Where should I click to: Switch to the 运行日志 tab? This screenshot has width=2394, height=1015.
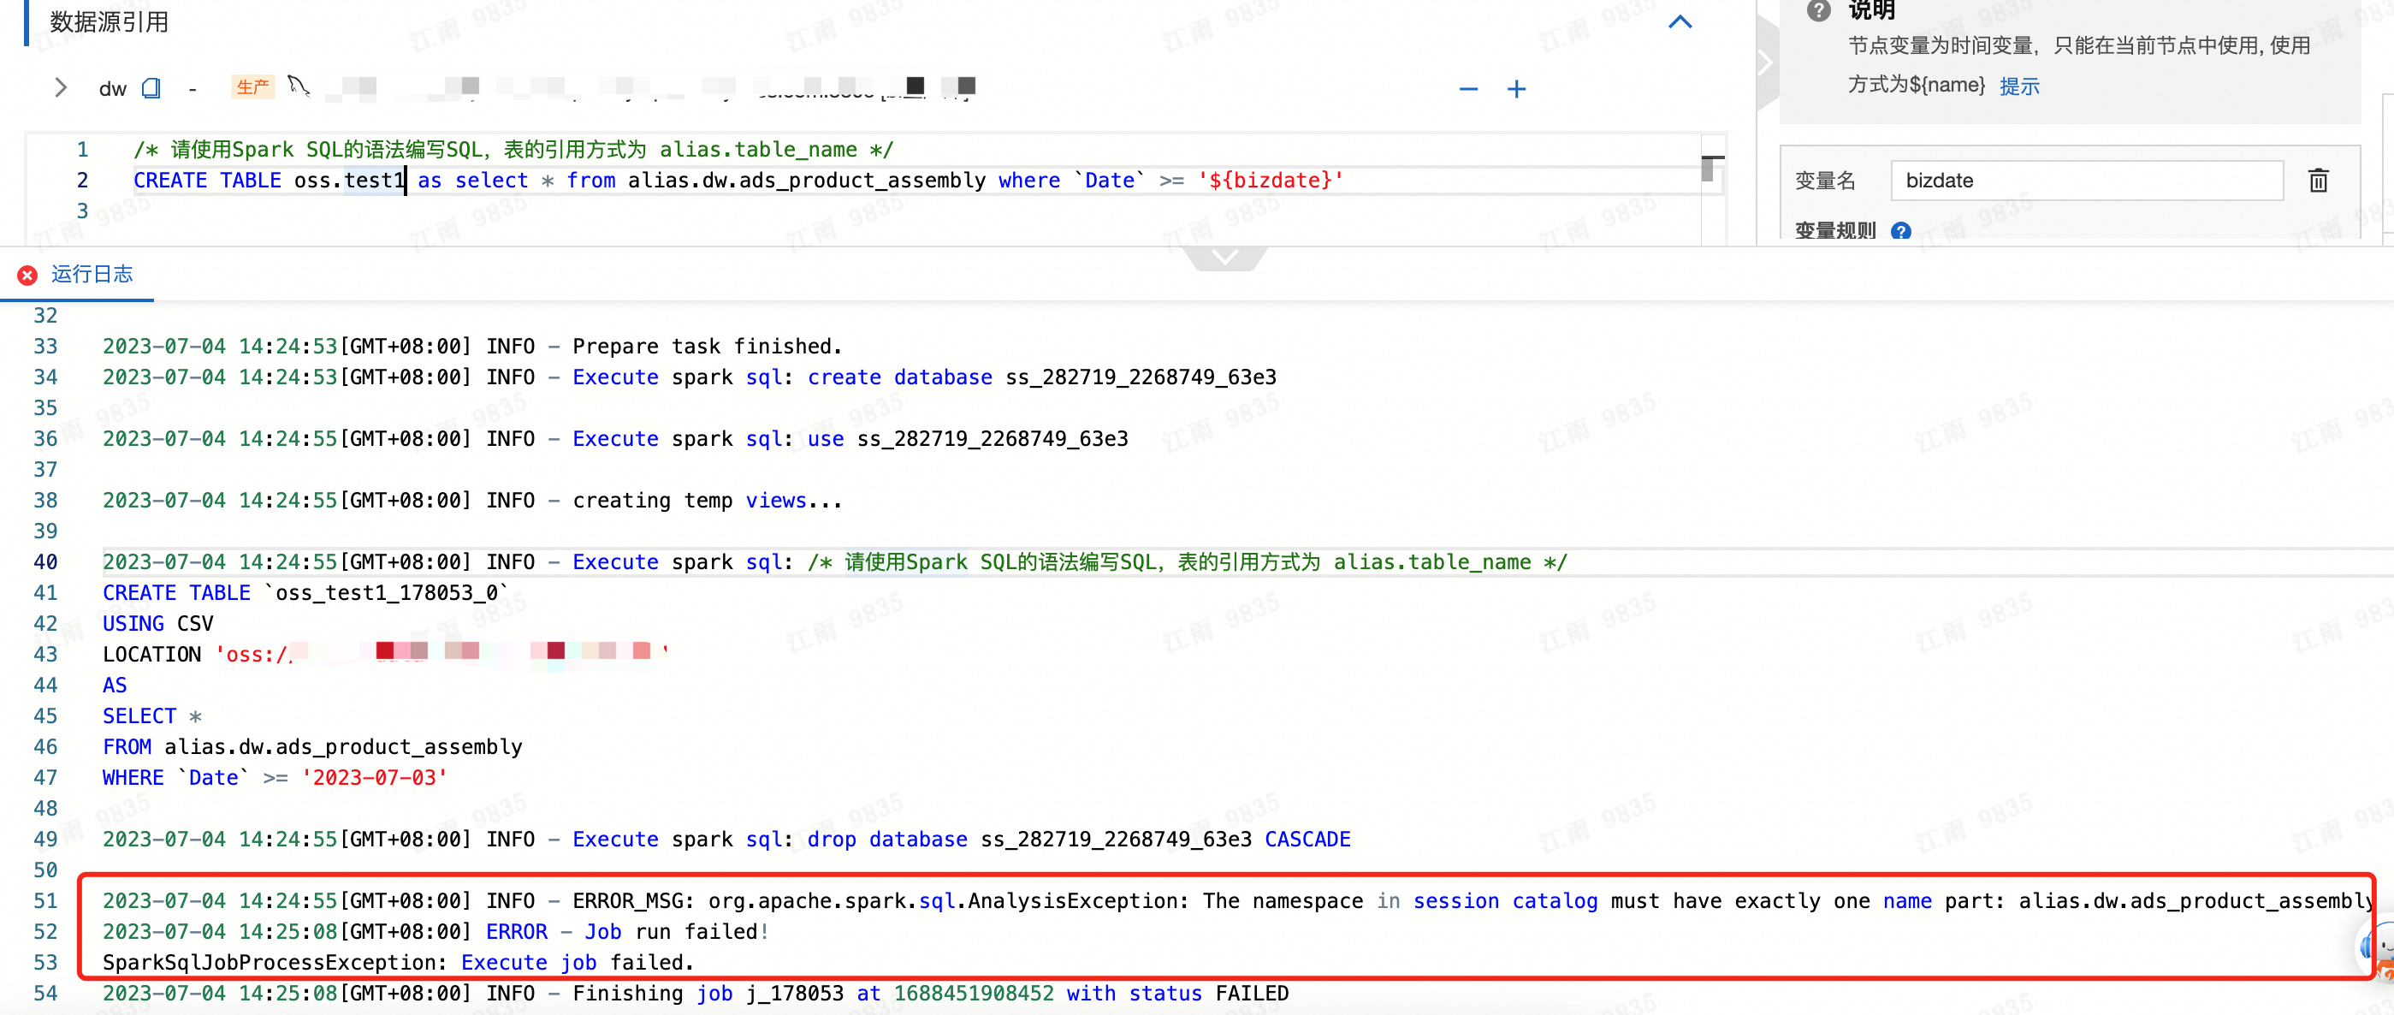(x=92, y=274)
